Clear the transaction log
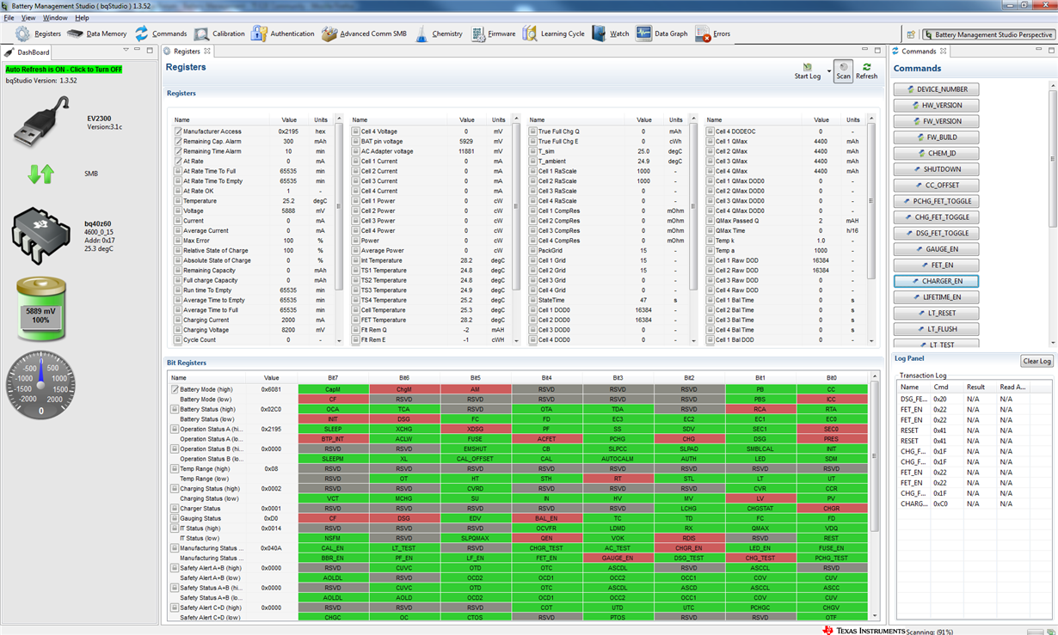 click(x=1036, y=361)
